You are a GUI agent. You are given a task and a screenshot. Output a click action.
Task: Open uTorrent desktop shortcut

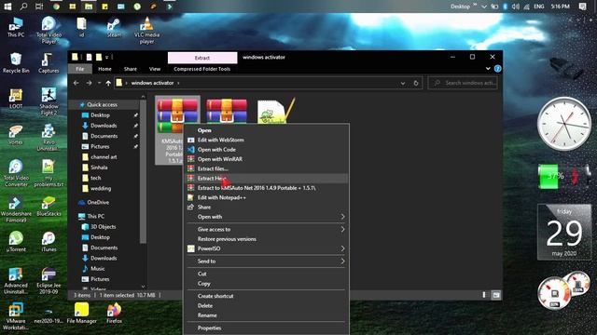click(x=16, y=242)
